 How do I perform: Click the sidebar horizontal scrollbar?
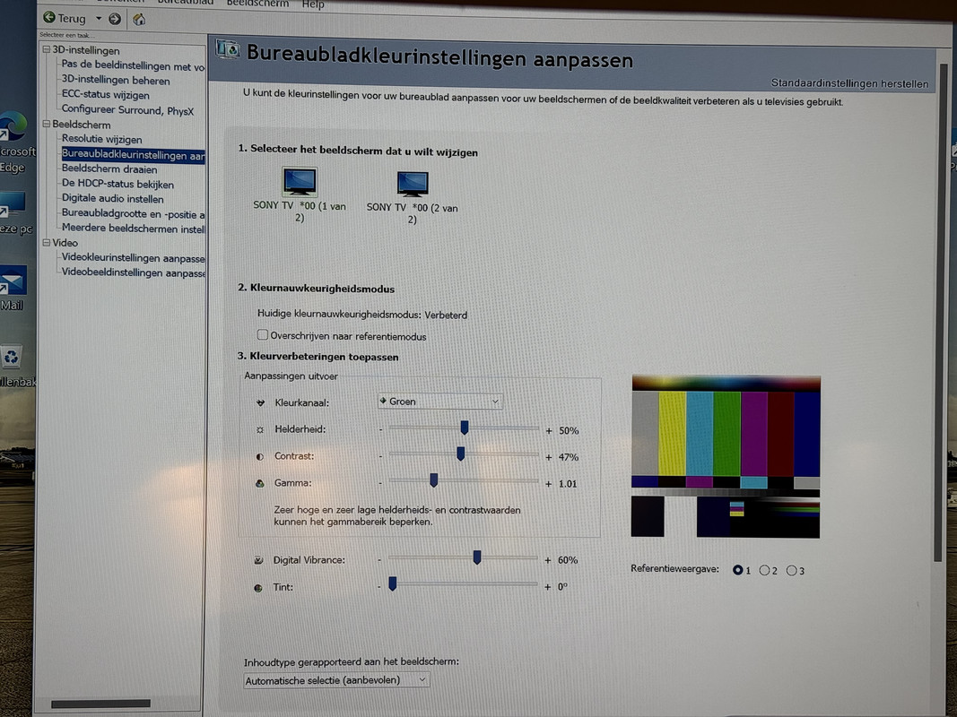(x=100, y=703)
